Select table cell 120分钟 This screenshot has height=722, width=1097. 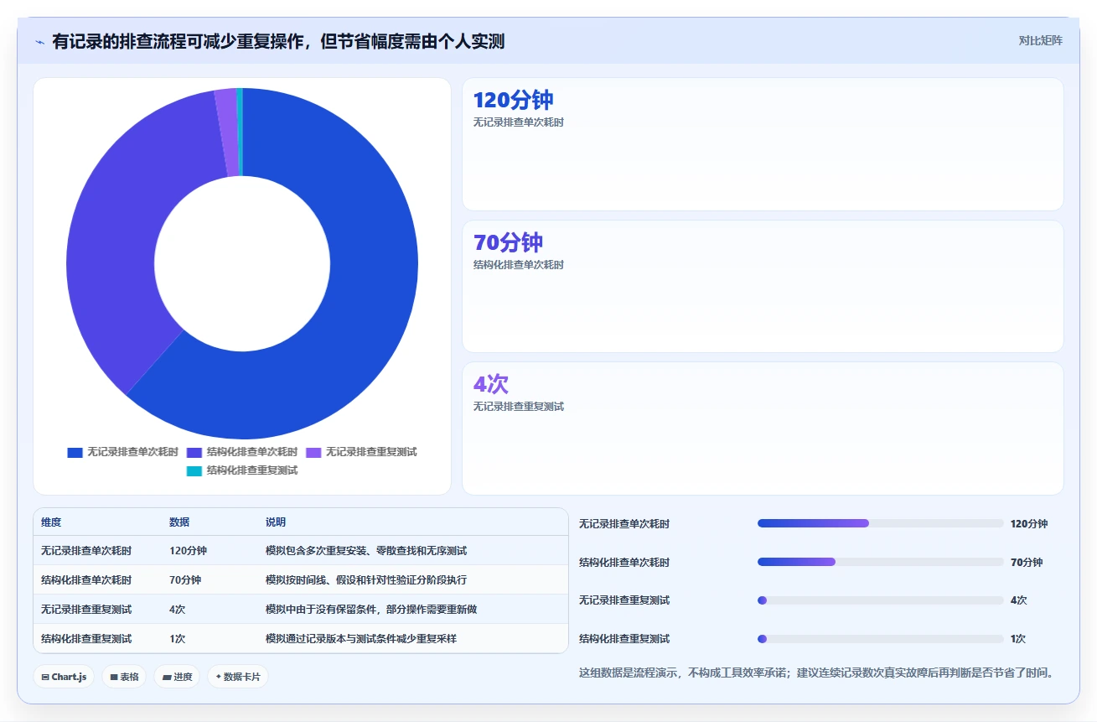188,551
